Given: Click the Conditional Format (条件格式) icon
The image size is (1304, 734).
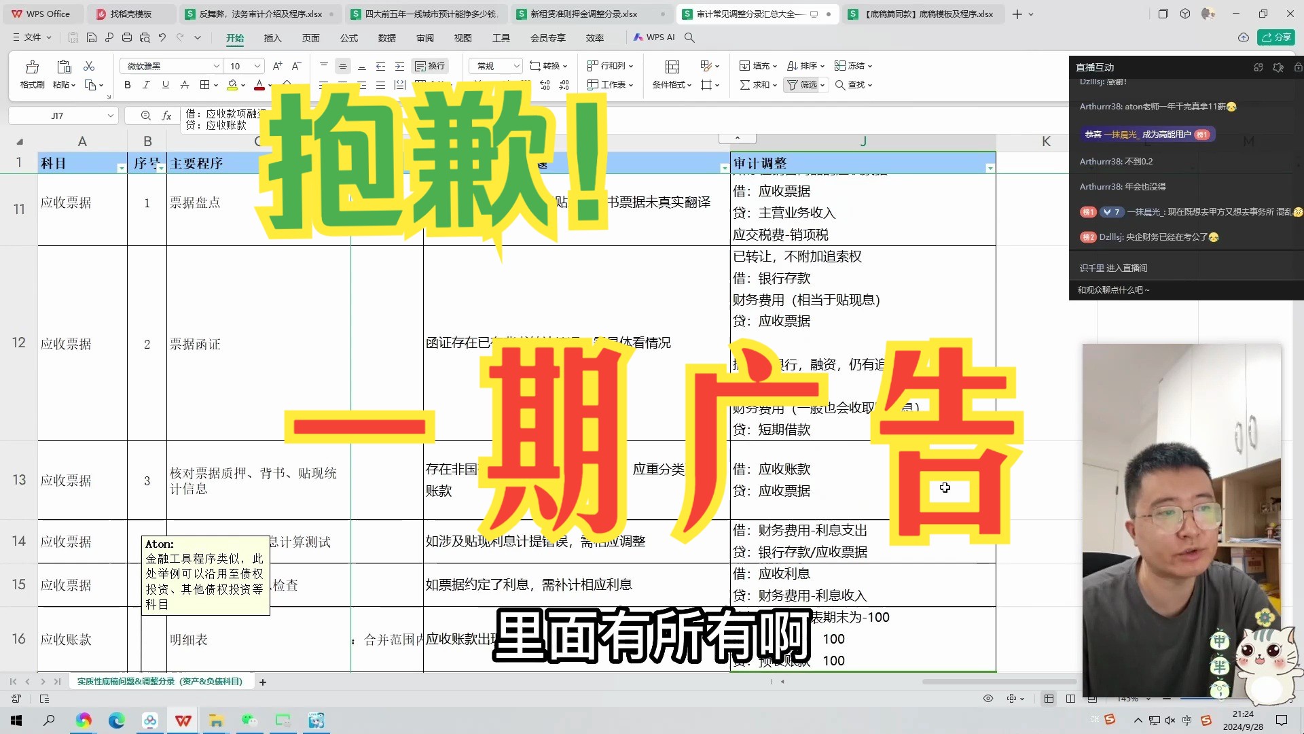Looking at the screenshot, I should point(672,67).
